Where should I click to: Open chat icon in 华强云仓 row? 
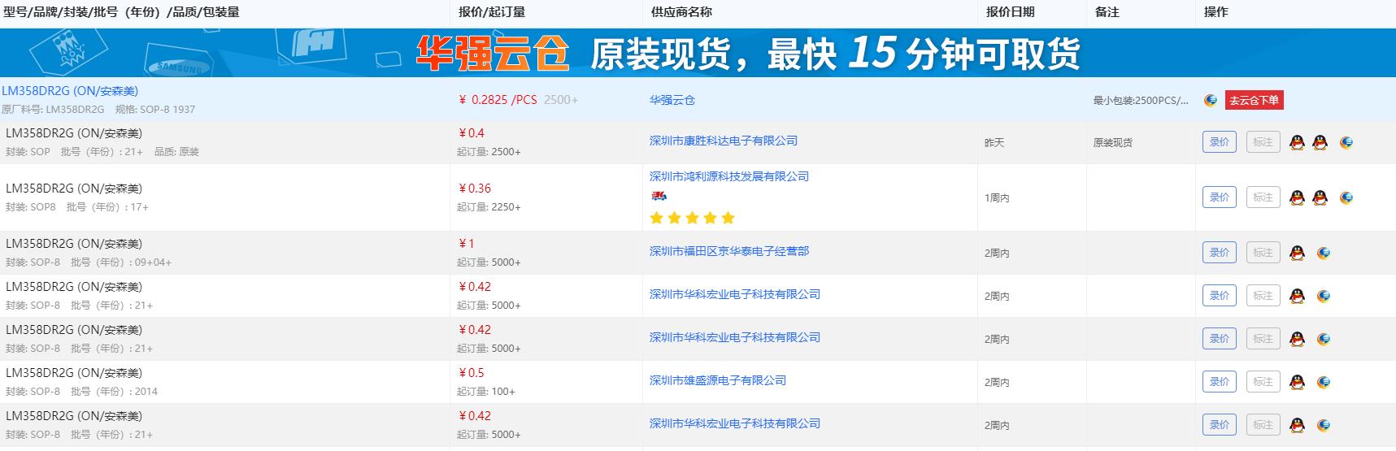tap(1211, 100)
